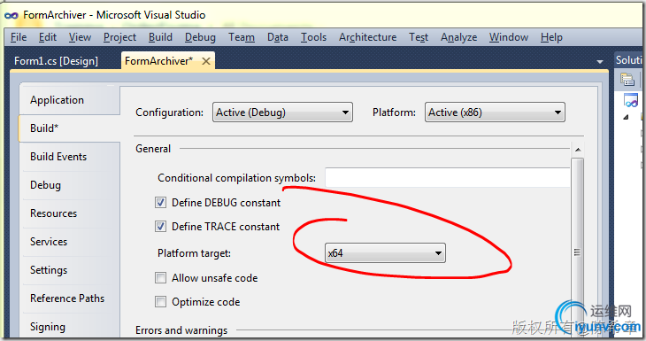Open the Window menu

509,37
